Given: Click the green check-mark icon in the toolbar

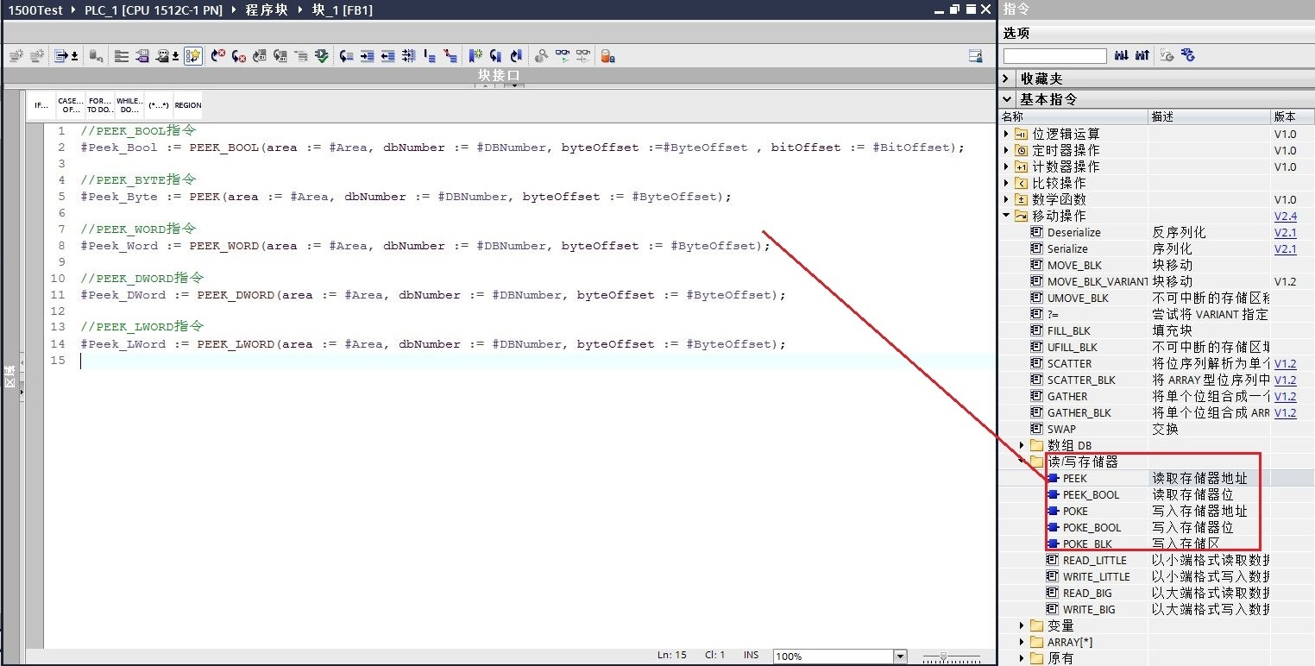Looking at the screenshot, I should 322,56.
